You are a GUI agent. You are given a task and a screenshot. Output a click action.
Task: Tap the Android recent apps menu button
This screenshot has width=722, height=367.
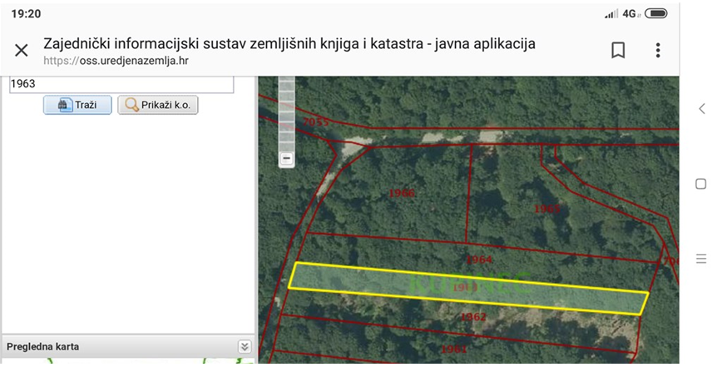[700, 259]
